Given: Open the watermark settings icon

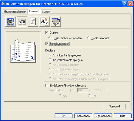Looking at the screenshot, I should (x=33, y=22).
